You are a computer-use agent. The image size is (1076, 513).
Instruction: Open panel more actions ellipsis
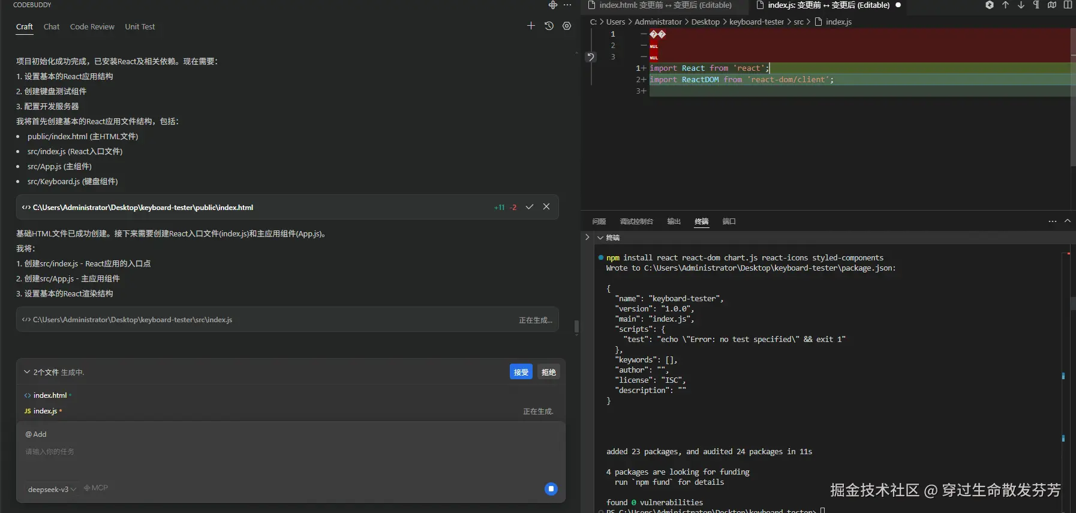[1053, 221]
